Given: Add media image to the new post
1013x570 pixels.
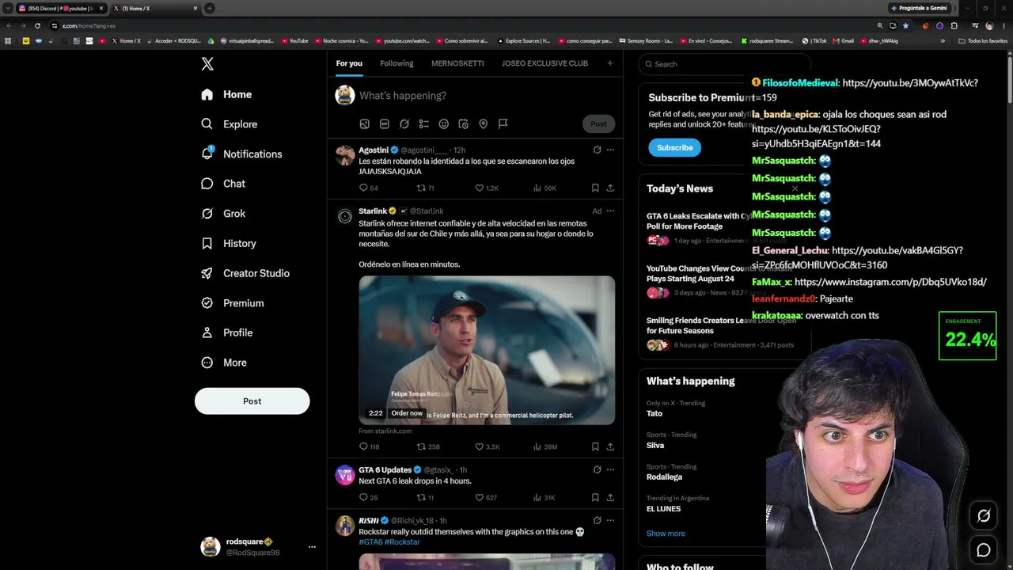Looking at the screenshot, I should (364, 123).
